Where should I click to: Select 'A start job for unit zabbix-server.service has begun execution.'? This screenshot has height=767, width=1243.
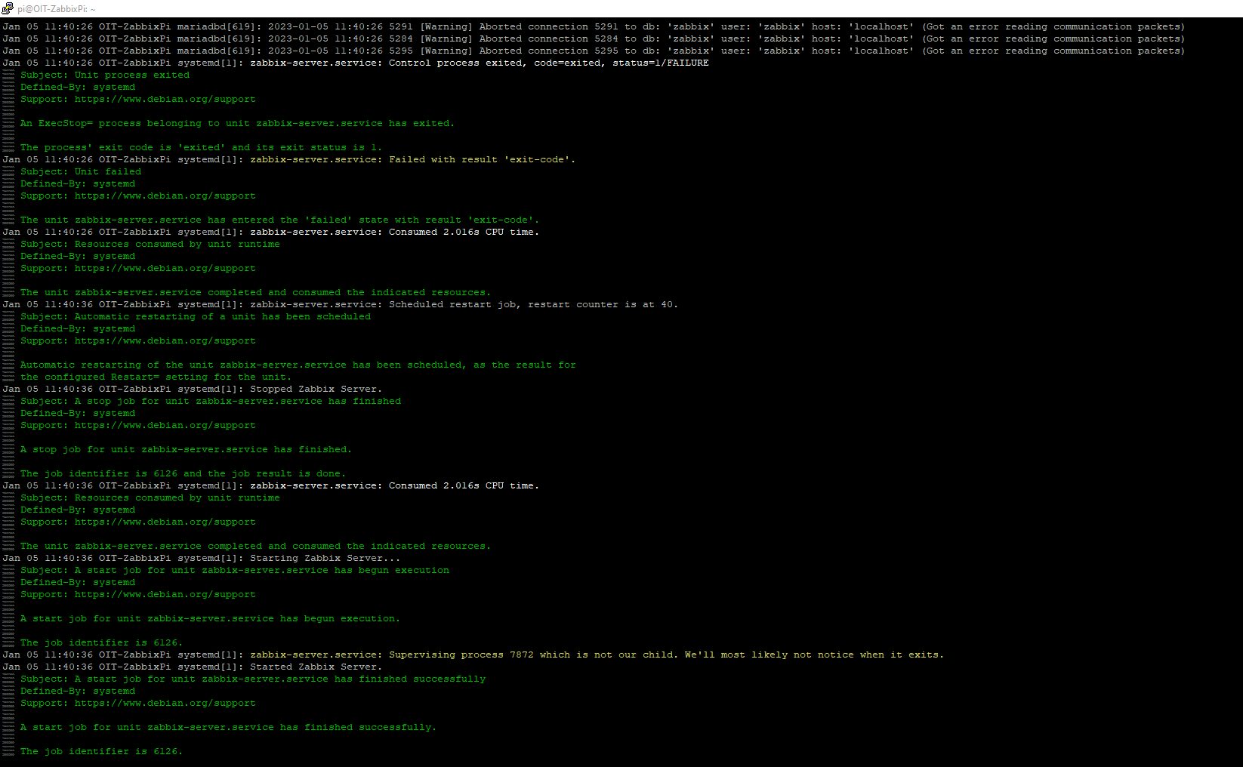click(x=210, y=618)
